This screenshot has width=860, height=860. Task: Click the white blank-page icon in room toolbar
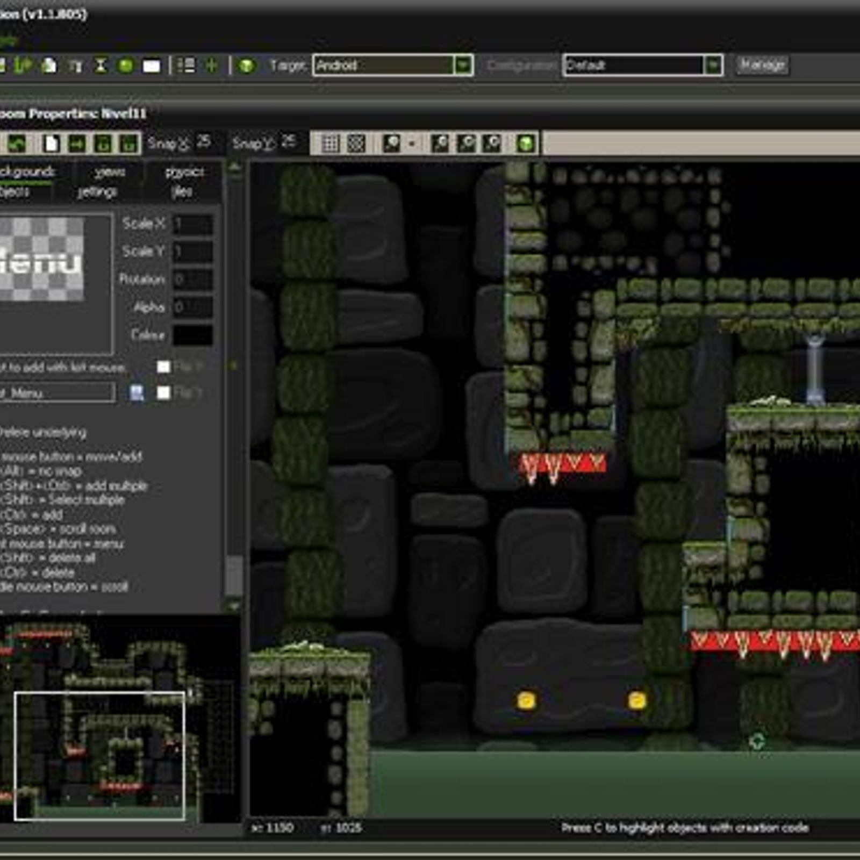point(51,144)
